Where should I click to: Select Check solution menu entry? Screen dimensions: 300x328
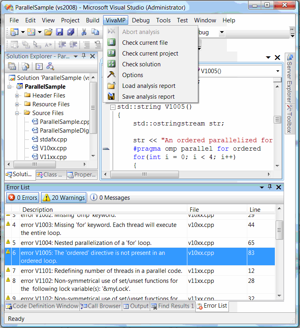tap(151, 64)
